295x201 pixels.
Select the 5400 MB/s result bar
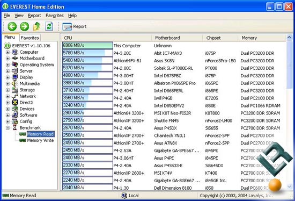[x=87, y=61]
